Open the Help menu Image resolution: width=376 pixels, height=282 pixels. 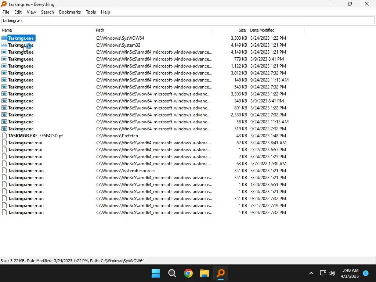(x=105, y=12)
